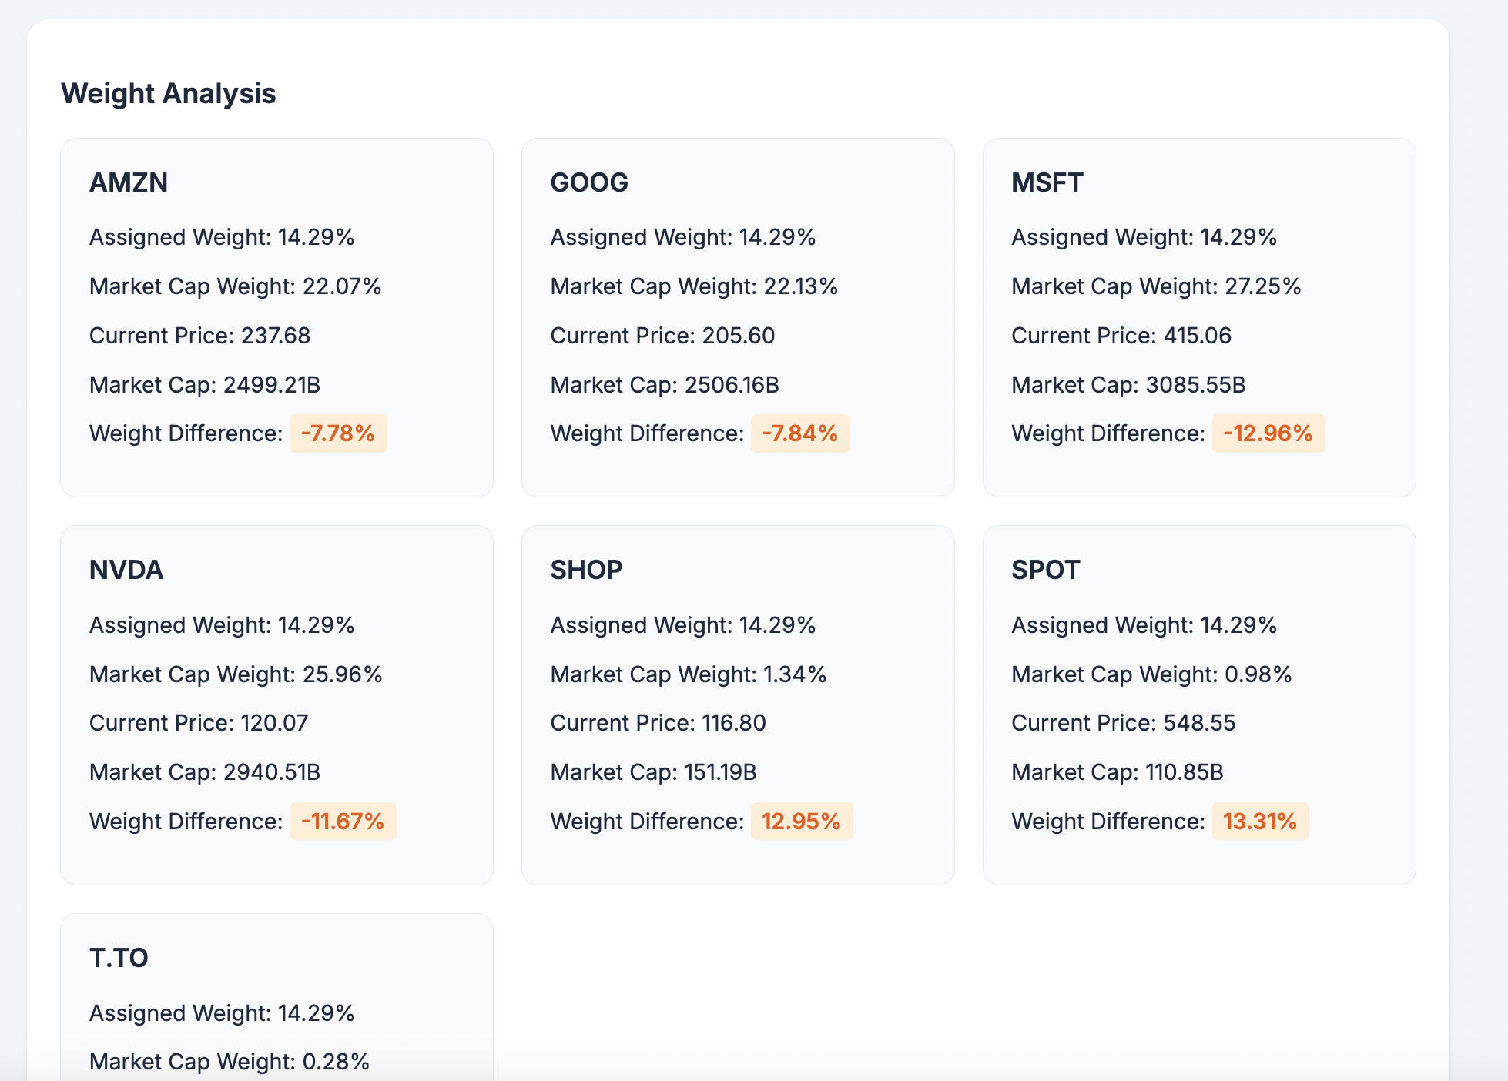Select NVDA's Current Price 120.07 text
The height and width of the screenshot is (1081, 1508).
pos(199,723)
